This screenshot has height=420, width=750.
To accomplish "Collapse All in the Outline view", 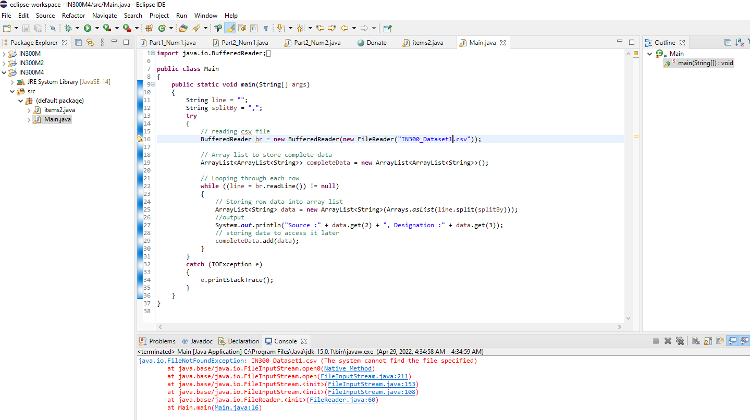I will coord(728,43).
